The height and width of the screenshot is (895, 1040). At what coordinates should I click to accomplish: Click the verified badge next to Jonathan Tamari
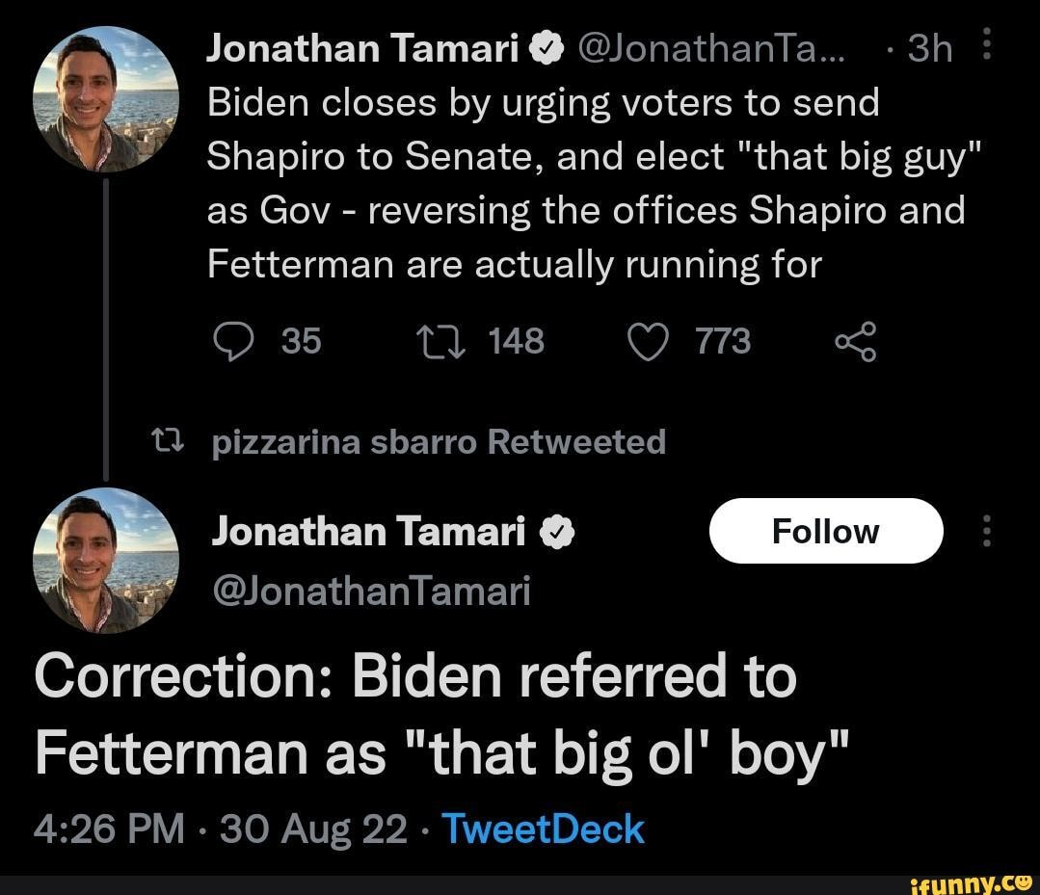click(546, 46)
